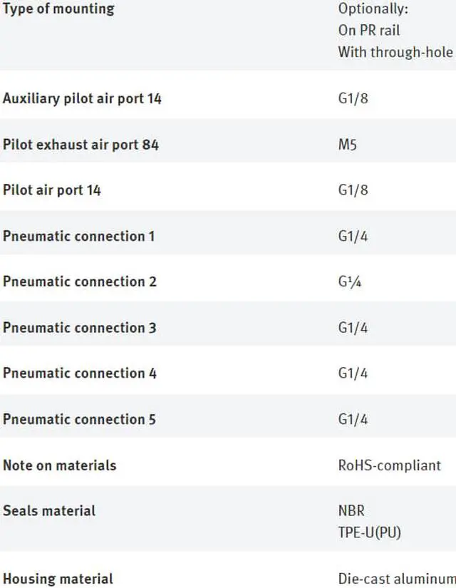Click the M5 value text
456x588 pixels.
coord(347,145)
